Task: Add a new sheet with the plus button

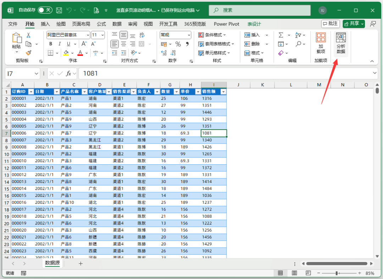Action: coord(81,263)
